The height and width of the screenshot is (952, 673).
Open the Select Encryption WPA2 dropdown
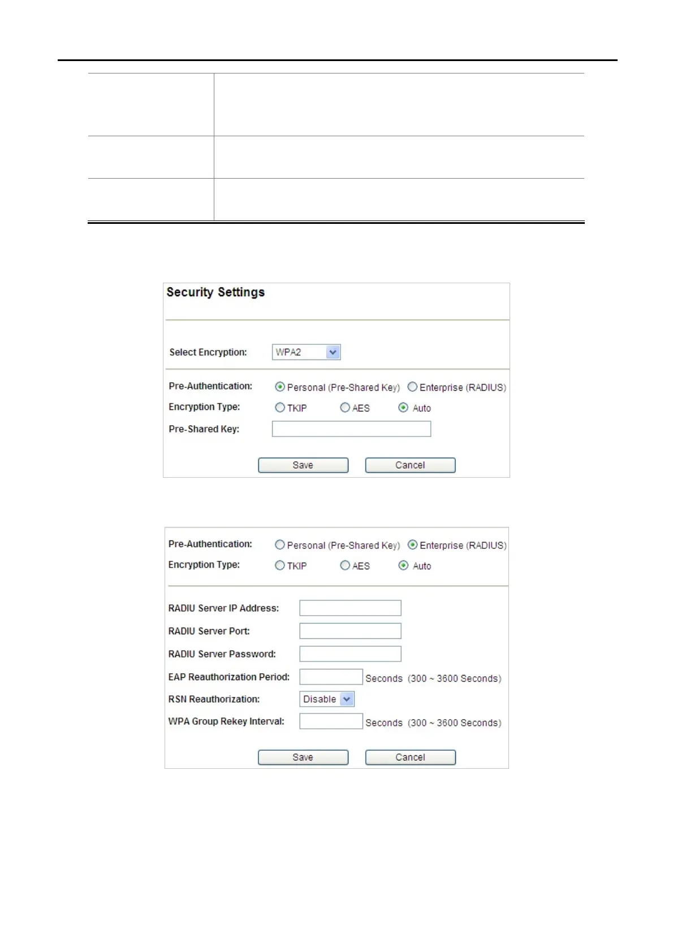click(306, 352)
